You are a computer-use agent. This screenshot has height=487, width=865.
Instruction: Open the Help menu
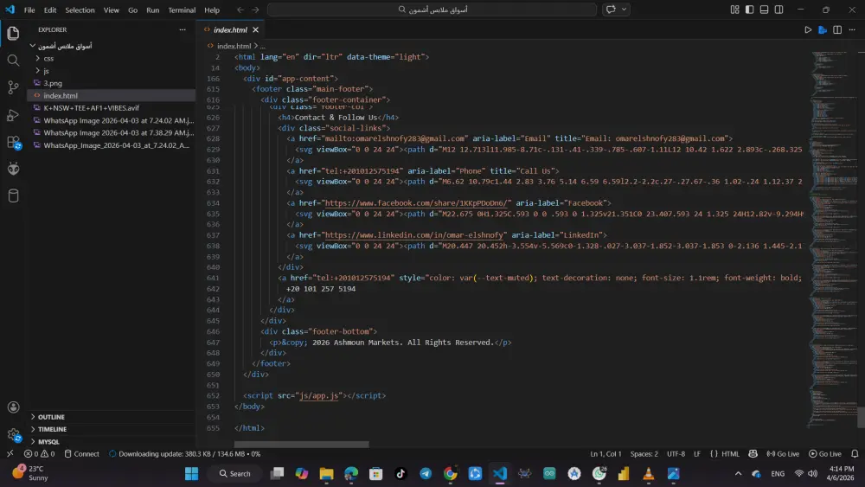(212, 10)
